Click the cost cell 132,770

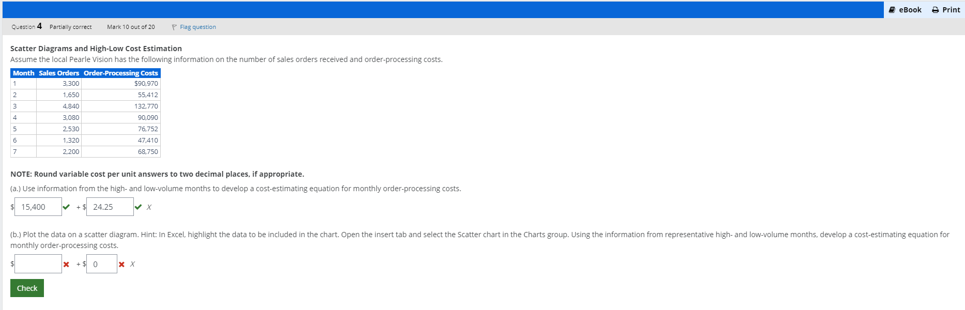pos(121,106)
